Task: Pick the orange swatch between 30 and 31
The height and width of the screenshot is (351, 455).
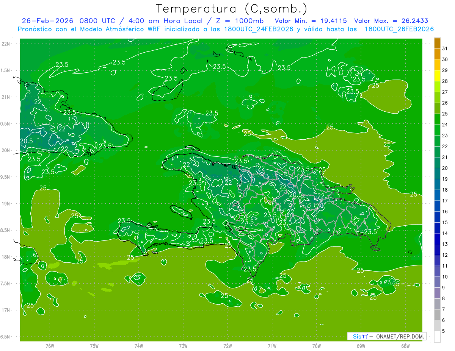Action: coord(438,54)
